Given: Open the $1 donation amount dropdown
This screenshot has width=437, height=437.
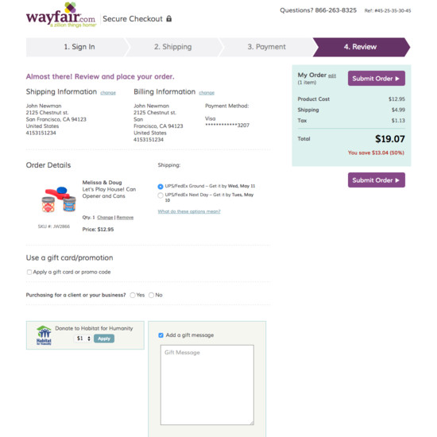Looking at the screenshot, I should pos(83,338).
